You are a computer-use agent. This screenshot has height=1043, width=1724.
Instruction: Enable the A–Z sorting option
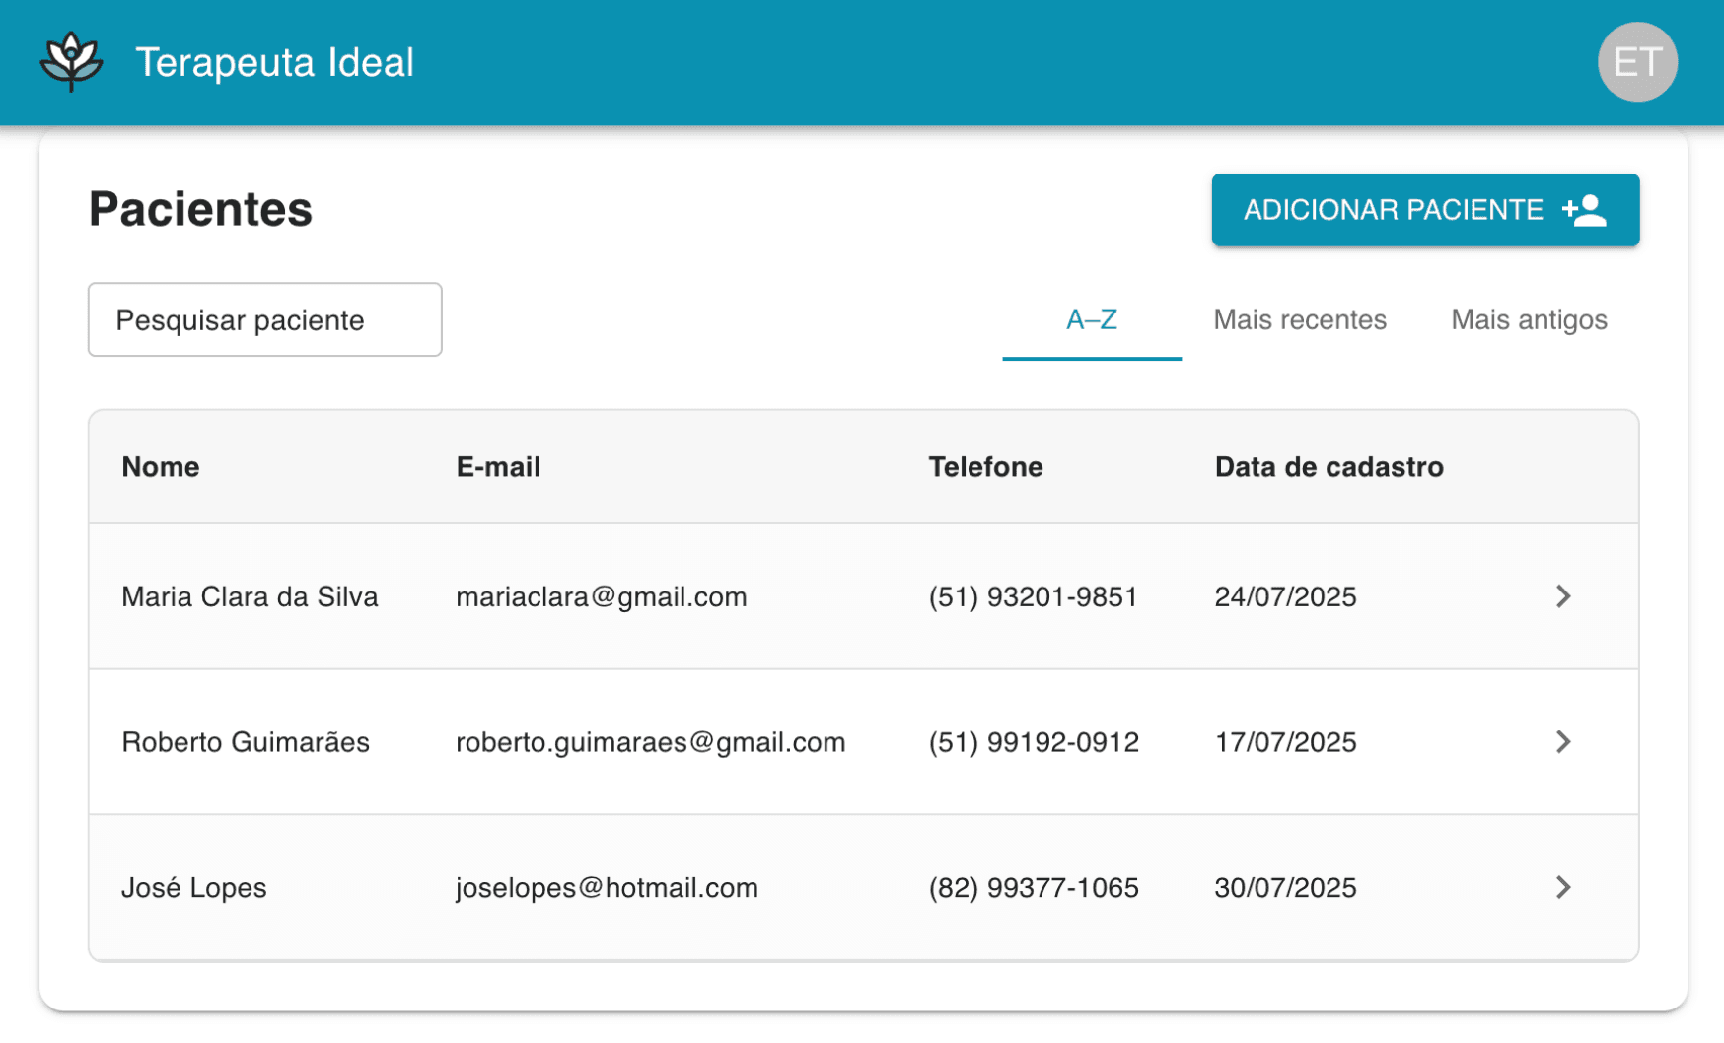[x=1091, y=319]
